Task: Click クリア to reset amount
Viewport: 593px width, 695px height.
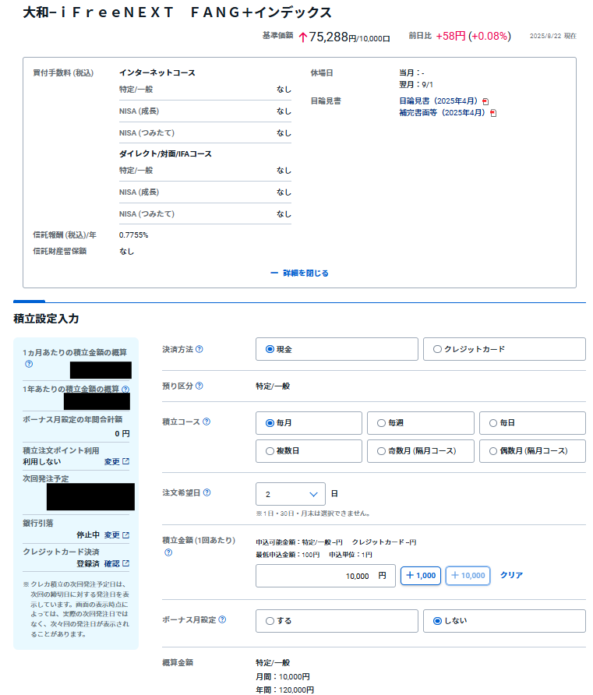Action: coord(511,575)
